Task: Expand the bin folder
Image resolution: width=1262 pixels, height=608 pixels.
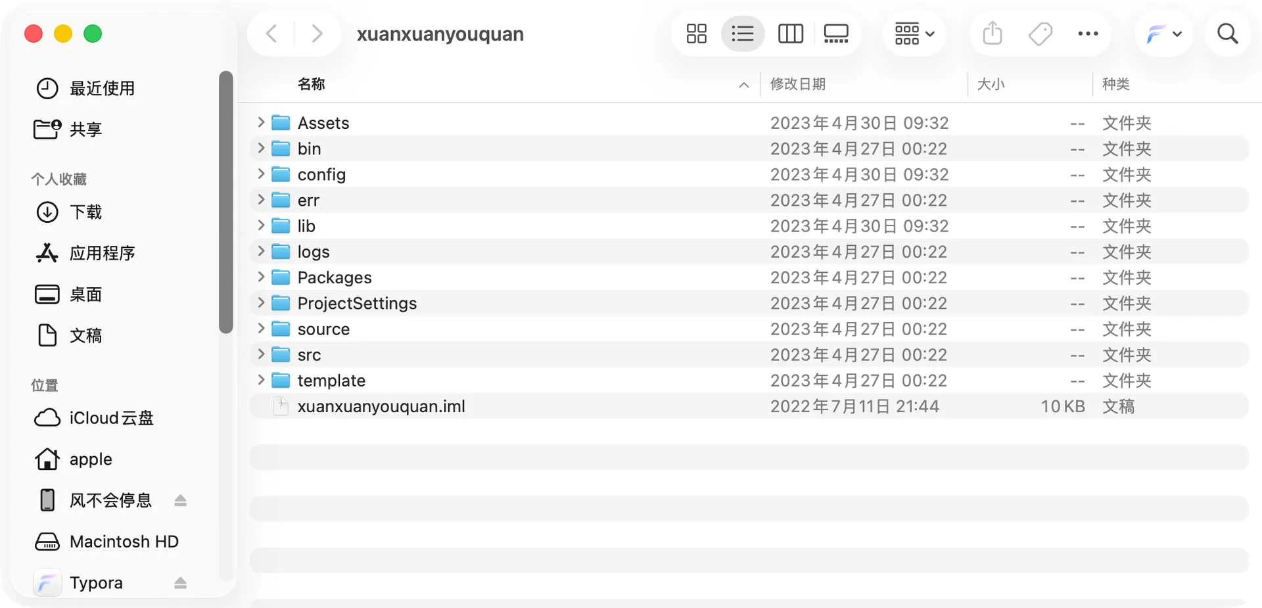Action: click(261, 148)
